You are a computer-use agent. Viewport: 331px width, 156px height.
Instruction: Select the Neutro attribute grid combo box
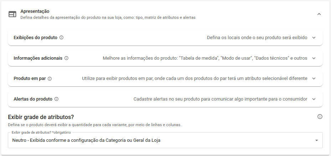tap(165, 140)
